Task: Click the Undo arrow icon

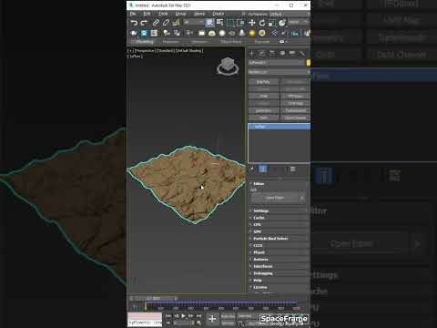Action: tap(134, 23)
